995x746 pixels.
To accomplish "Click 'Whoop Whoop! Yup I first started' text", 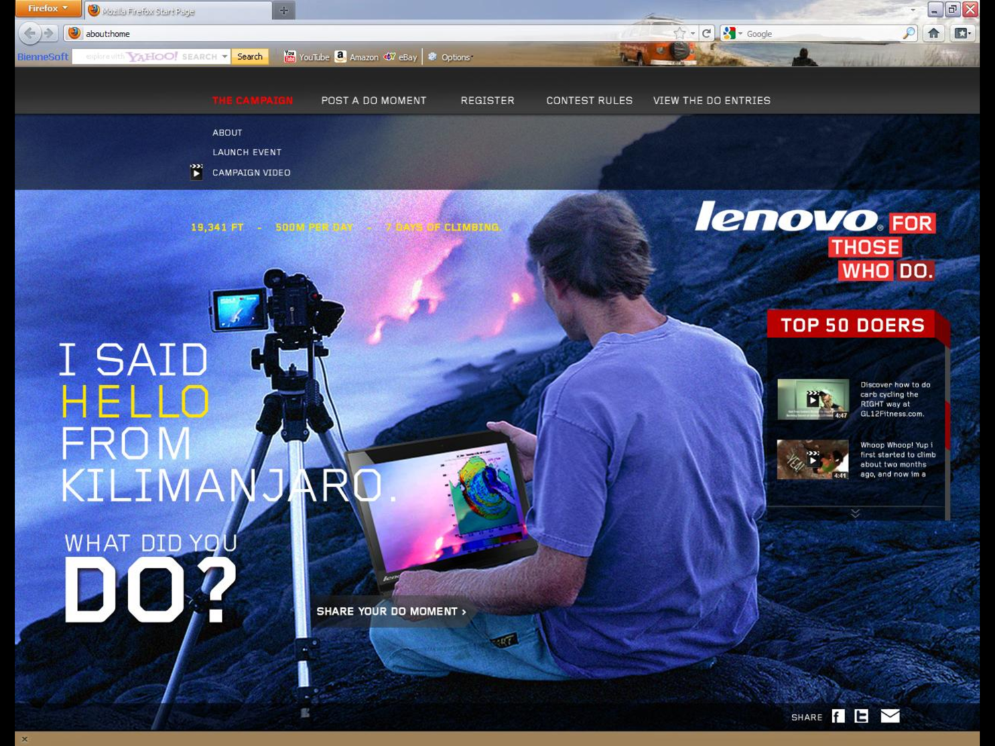I will [x=897, y=460].
